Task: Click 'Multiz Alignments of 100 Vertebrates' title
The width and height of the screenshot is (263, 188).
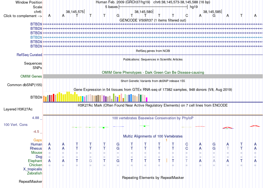Action: tap(153, 136)
